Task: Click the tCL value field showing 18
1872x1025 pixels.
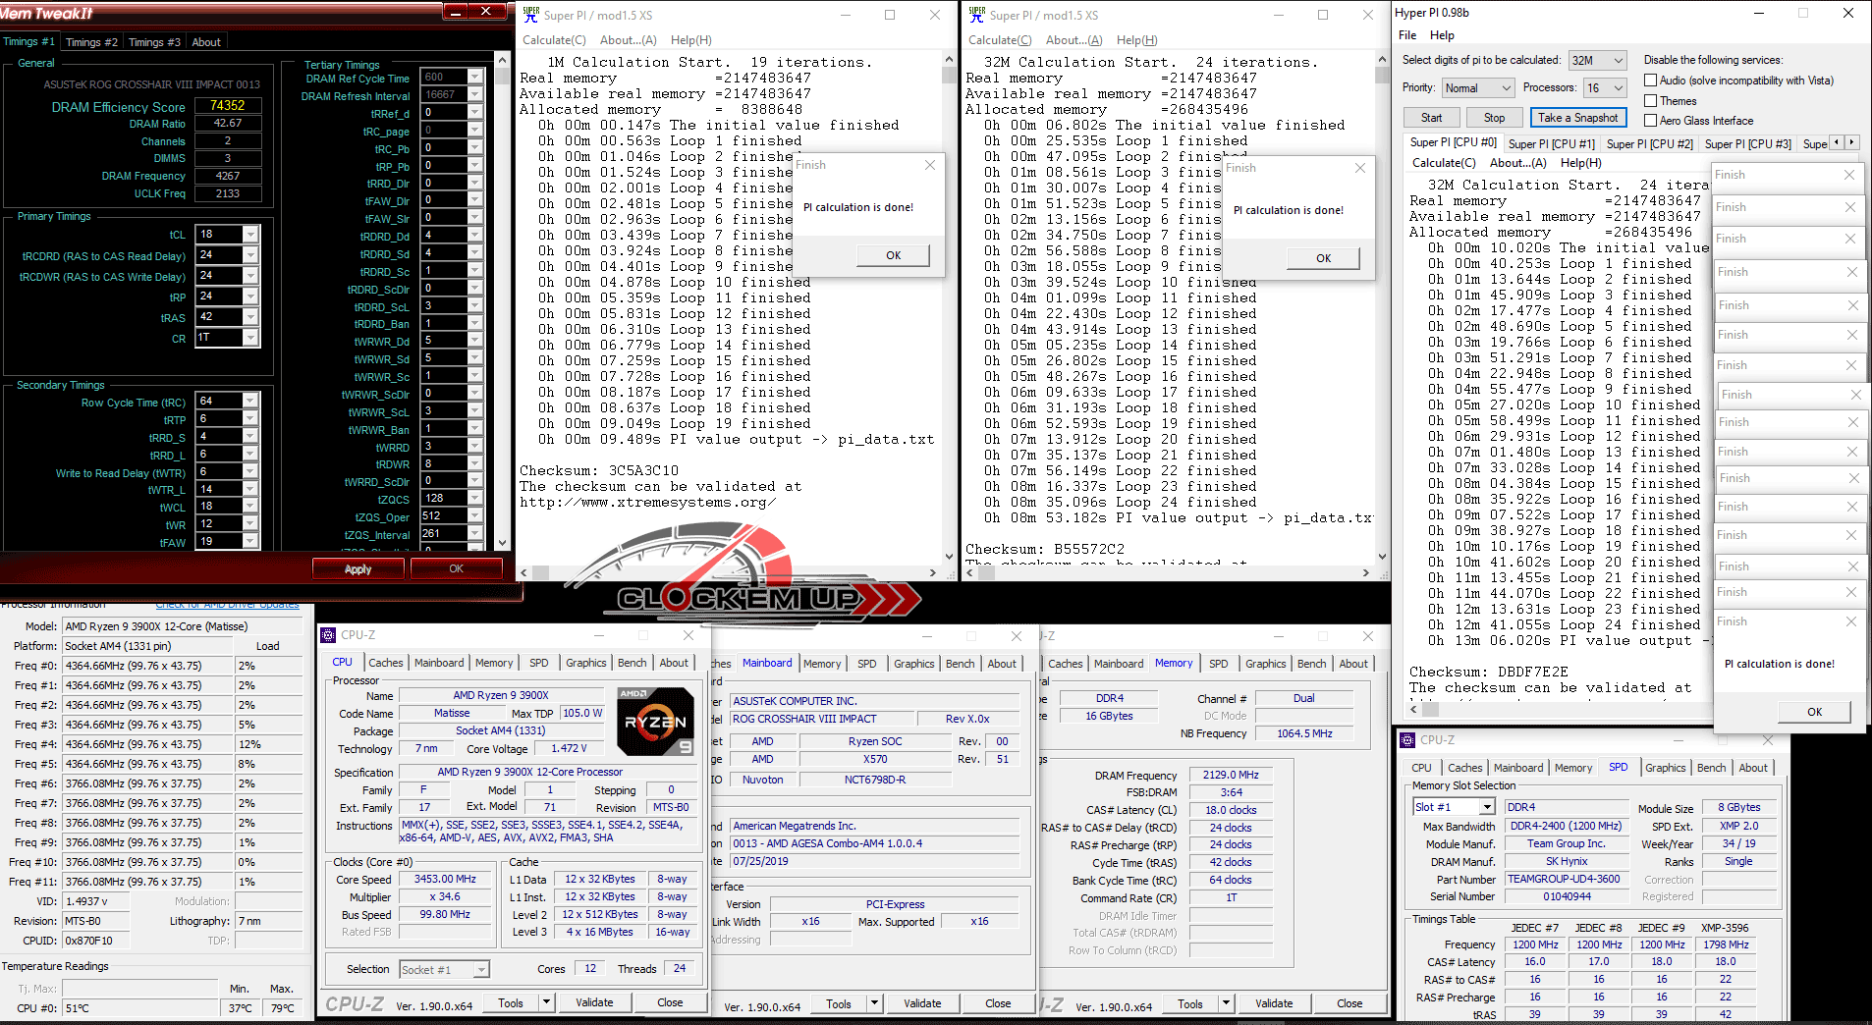Action: pyautogui.click(x=219, y=235)
